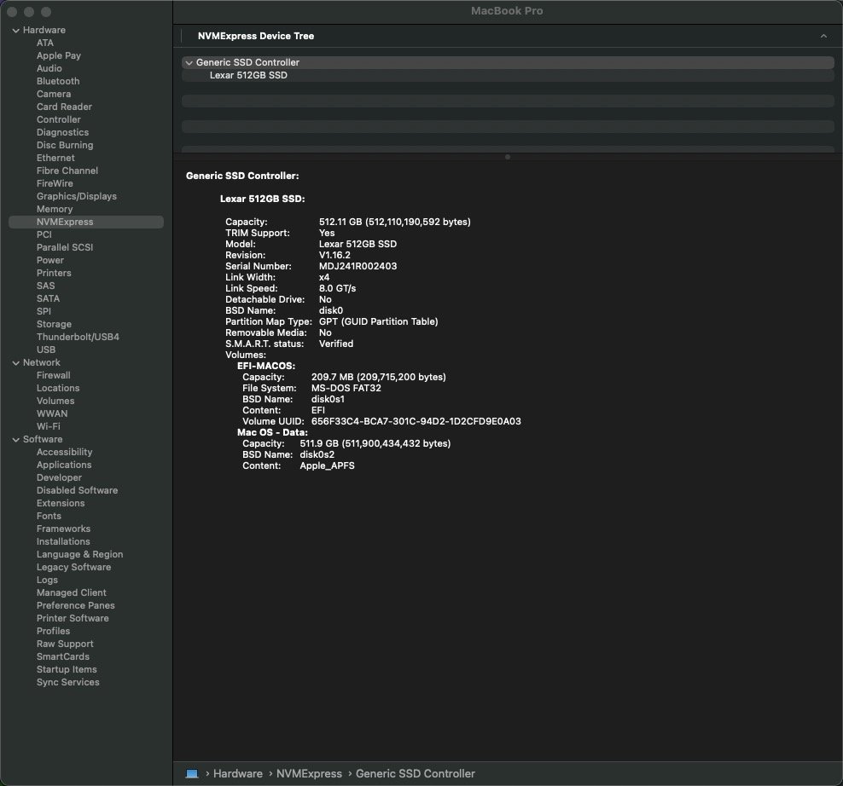
Task: Open Thunderbolt/USB4 category
Action: 78,337
